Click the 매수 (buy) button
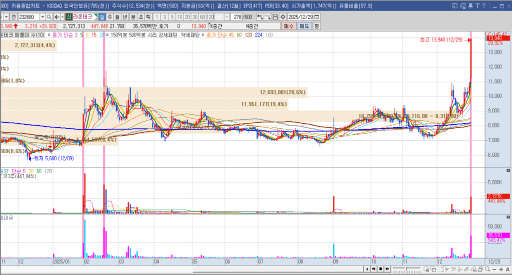Screen dimensions: 512x275 289,26
